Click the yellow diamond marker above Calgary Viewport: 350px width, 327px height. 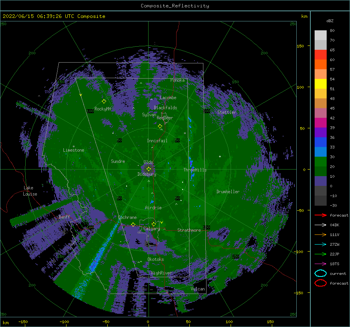pyautogui.click(x=154, y=224)
